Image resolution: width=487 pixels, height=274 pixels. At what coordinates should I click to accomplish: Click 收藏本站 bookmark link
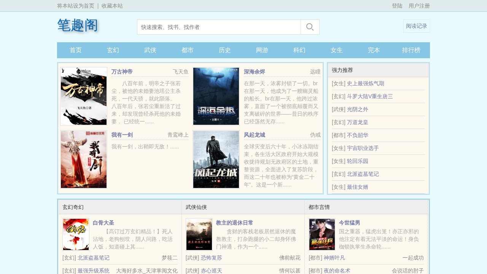(112, 6)
